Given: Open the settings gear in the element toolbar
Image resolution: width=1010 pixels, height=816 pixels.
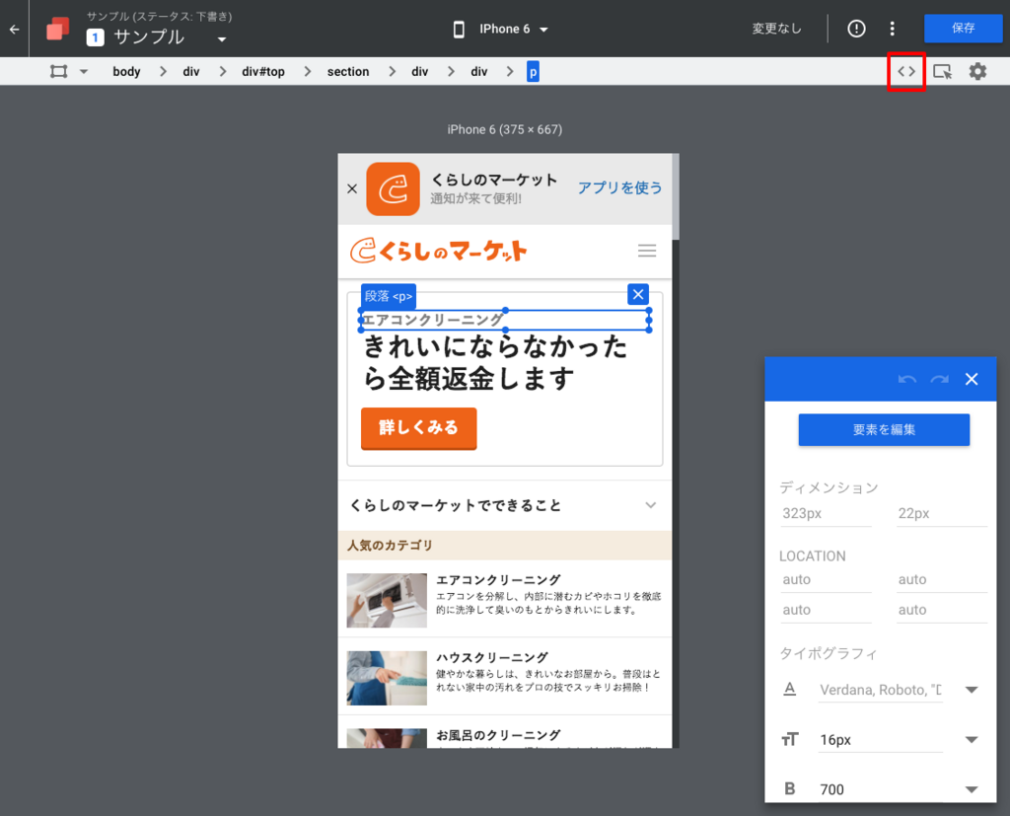Looking at the screenshot, I should 977,71.
